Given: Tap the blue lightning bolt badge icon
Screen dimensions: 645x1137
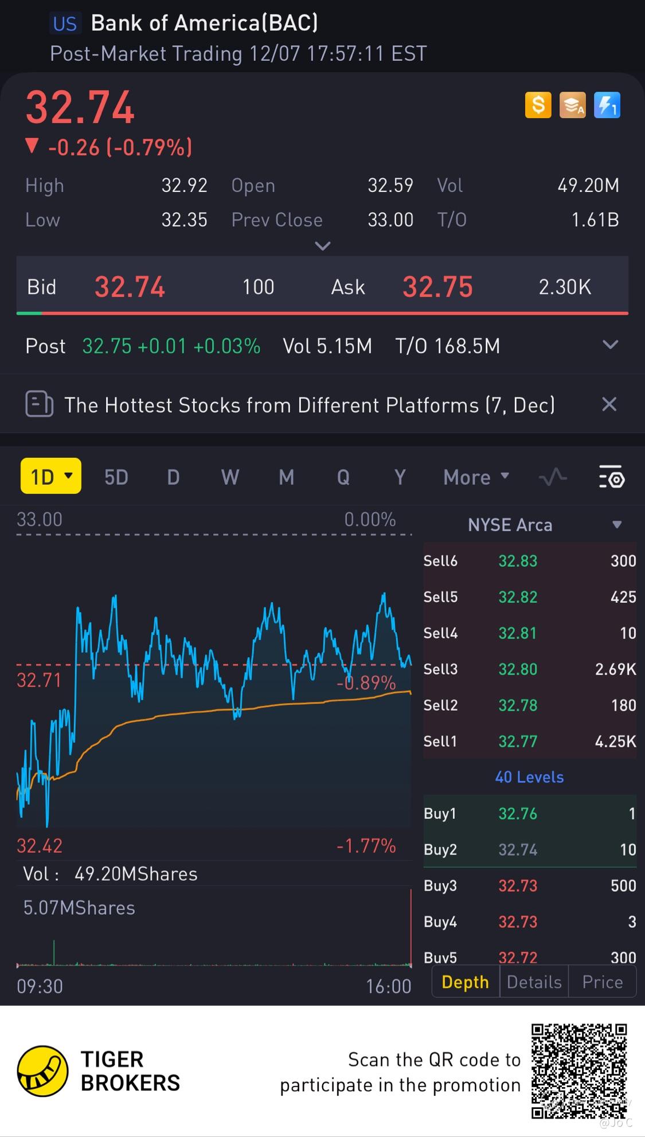Looking at the screenshot, I should pyautogui.click(x=607, y=105).
